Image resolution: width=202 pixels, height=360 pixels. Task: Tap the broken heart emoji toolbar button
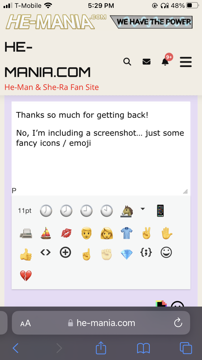[x=26, y=276]
